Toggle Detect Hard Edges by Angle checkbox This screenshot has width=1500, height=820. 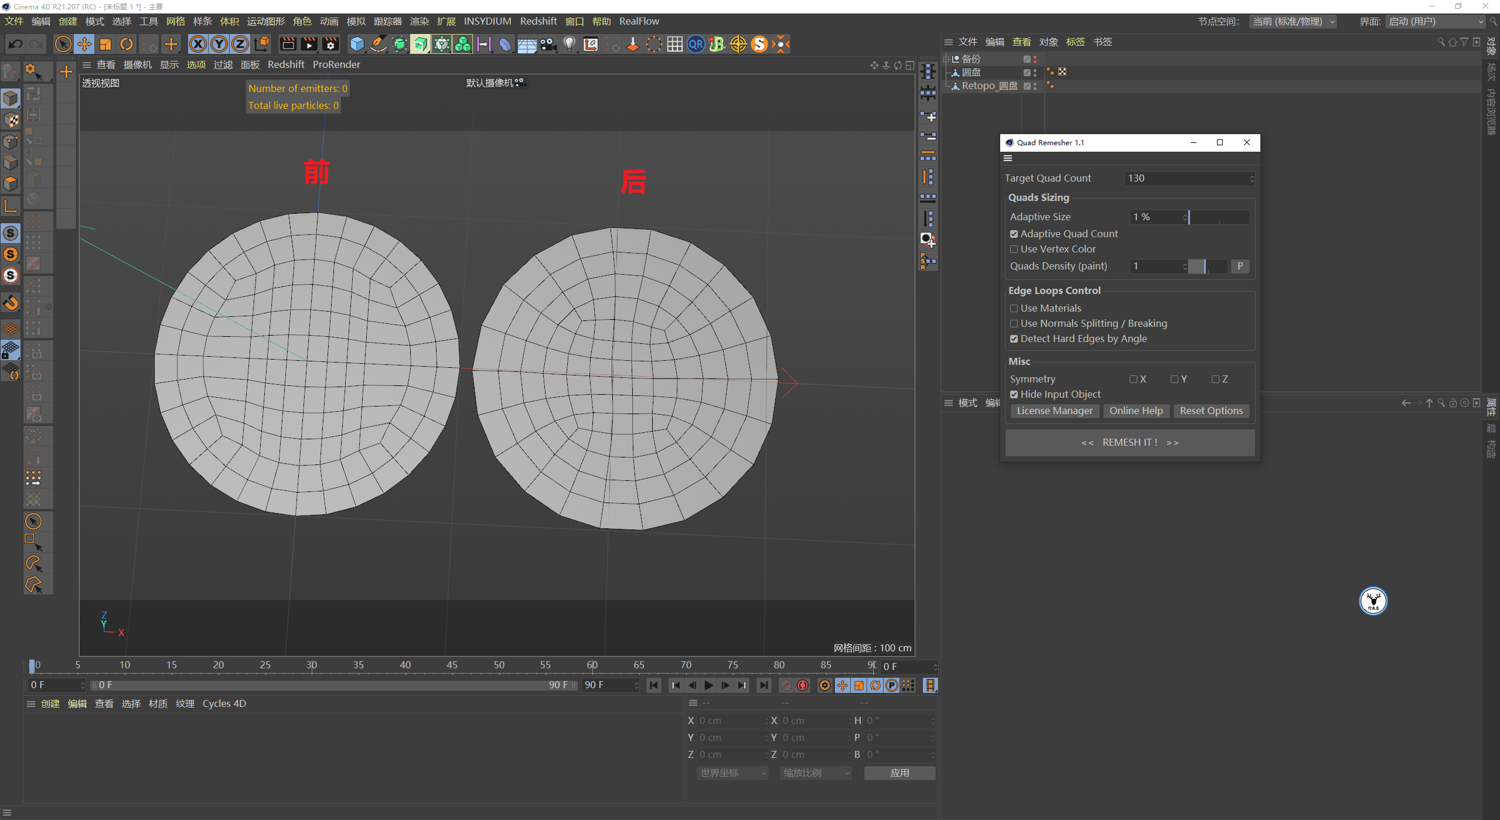(x=1014, y=339)
